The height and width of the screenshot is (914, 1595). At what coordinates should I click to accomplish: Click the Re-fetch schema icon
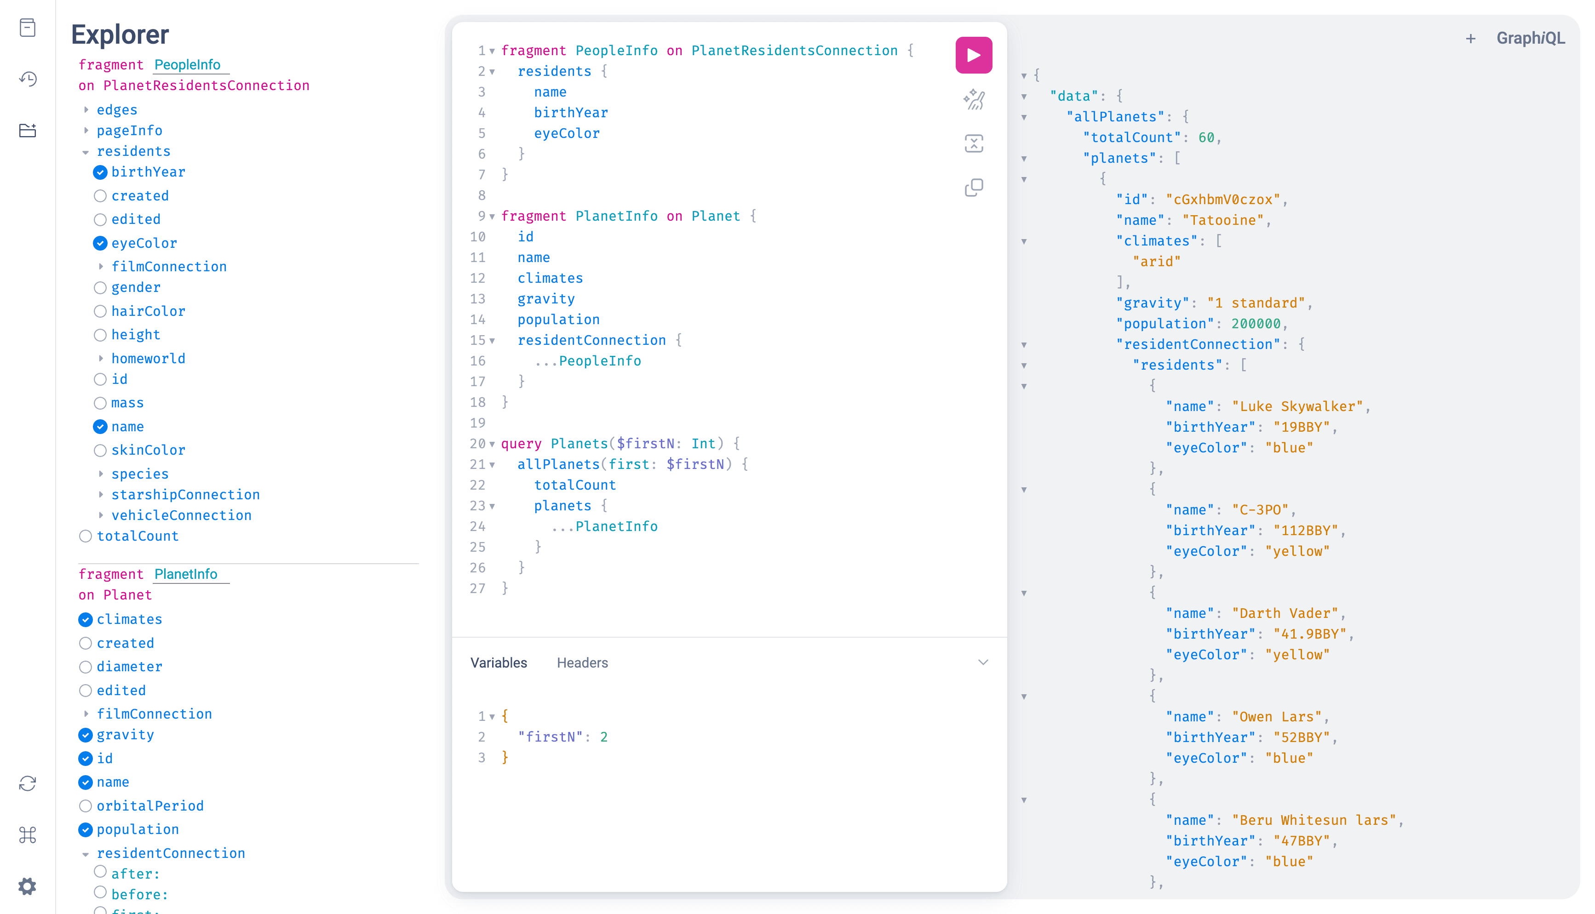point(28,783)
